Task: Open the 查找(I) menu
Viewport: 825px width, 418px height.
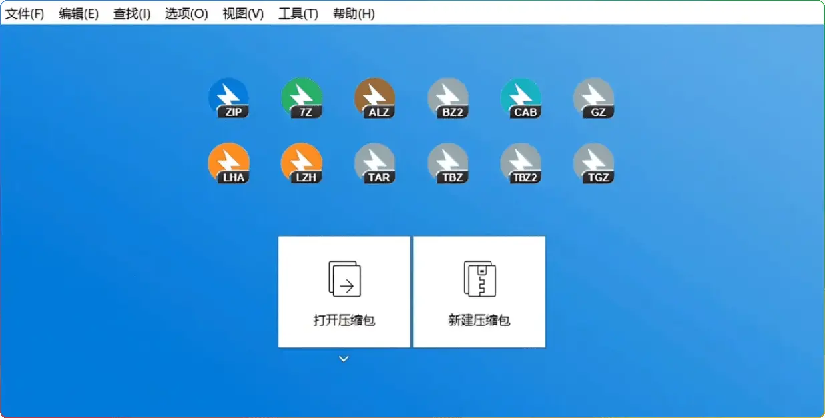Action: (131, 14)
